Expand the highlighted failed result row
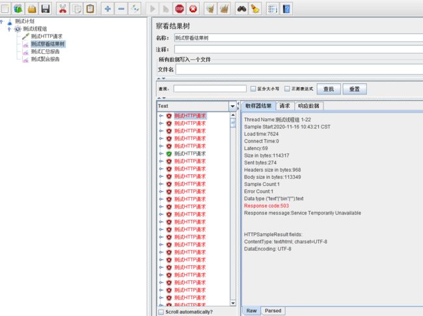 point(161,116)
